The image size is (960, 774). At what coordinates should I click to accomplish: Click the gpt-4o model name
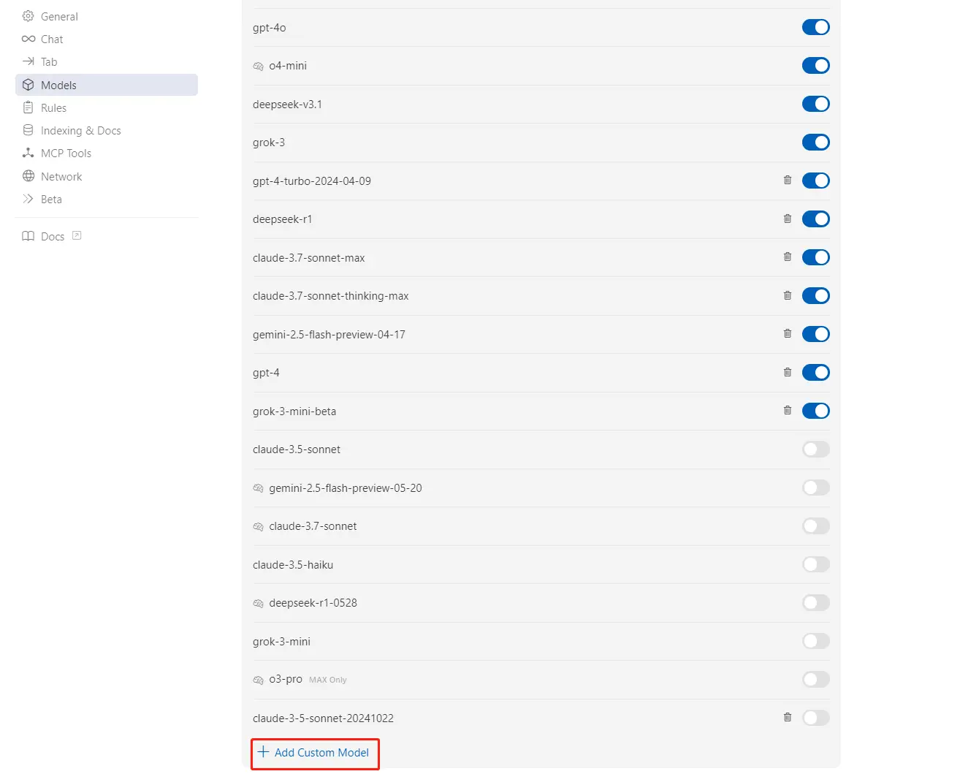[x=270, y=28]
